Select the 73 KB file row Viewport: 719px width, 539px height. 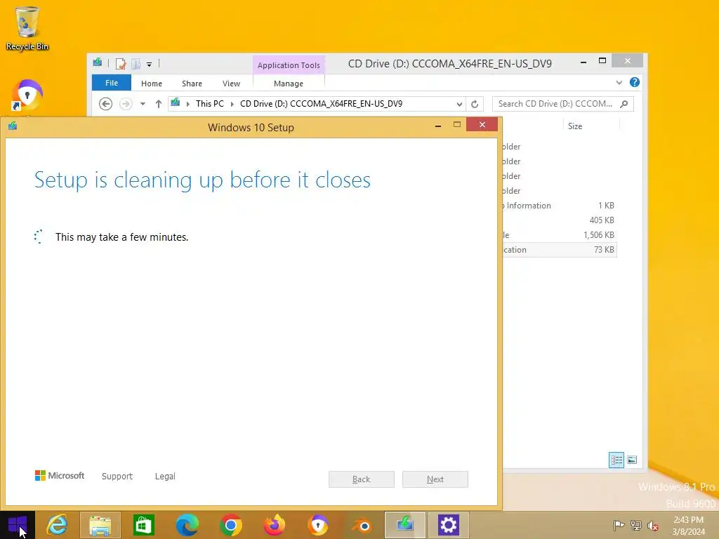(560, 250)
